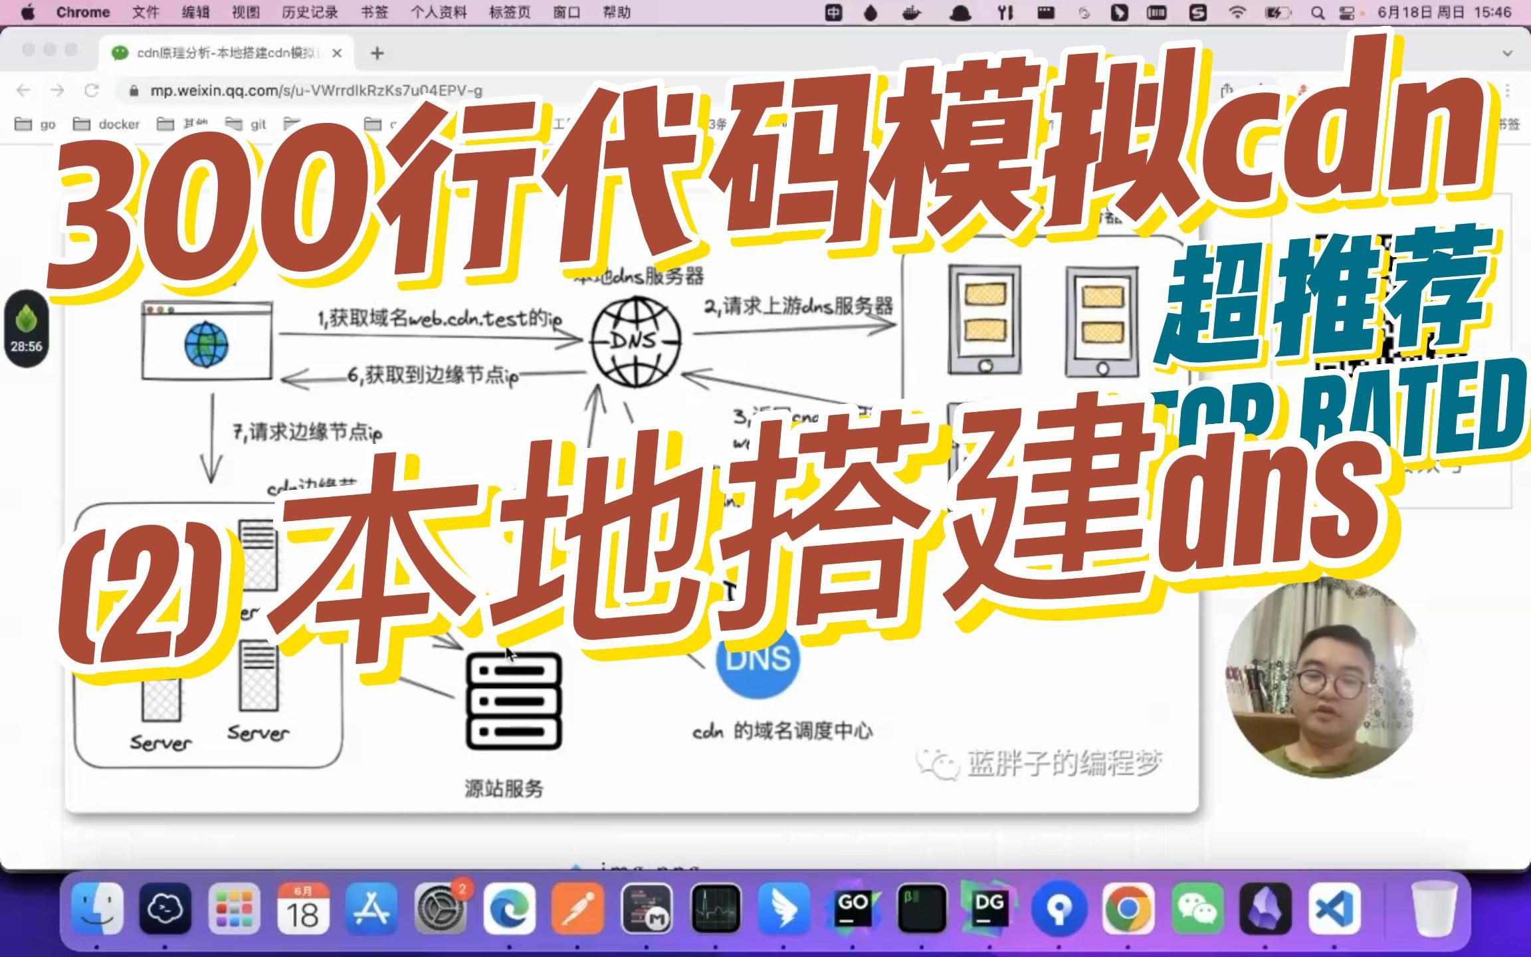The image size is (1531, 957).
Task: Open Chrome three-dot menu
Action: pyautogui.click(x=1508, y=90)
